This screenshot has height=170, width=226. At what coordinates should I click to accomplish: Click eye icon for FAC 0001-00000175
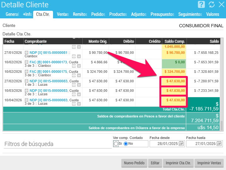coord(74,75)
